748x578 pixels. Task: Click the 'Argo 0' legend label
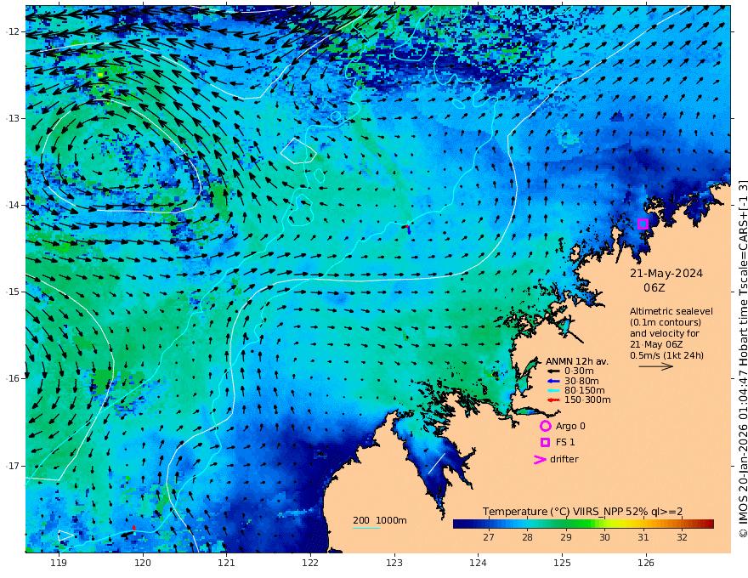coord(570,426)
